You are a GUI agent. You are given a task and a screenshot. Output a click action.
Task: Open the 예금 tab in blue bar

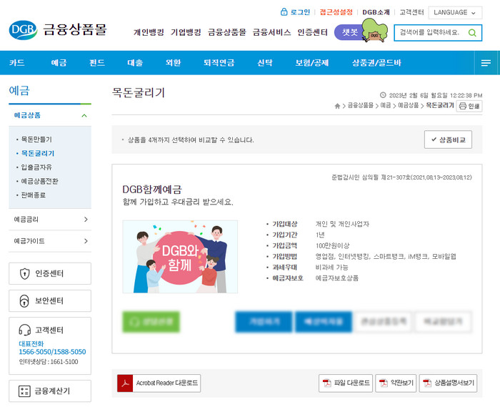pyautogui.click(x=59, y=63)
